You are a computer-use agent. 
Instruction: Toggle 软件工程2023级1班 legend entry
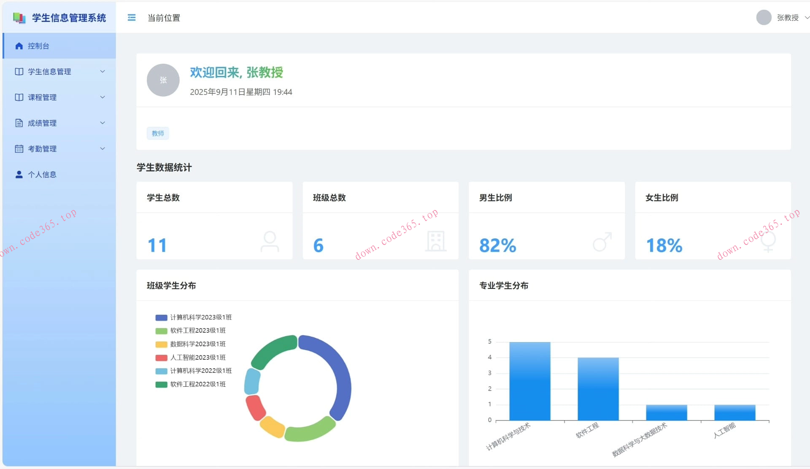(197, 331)
